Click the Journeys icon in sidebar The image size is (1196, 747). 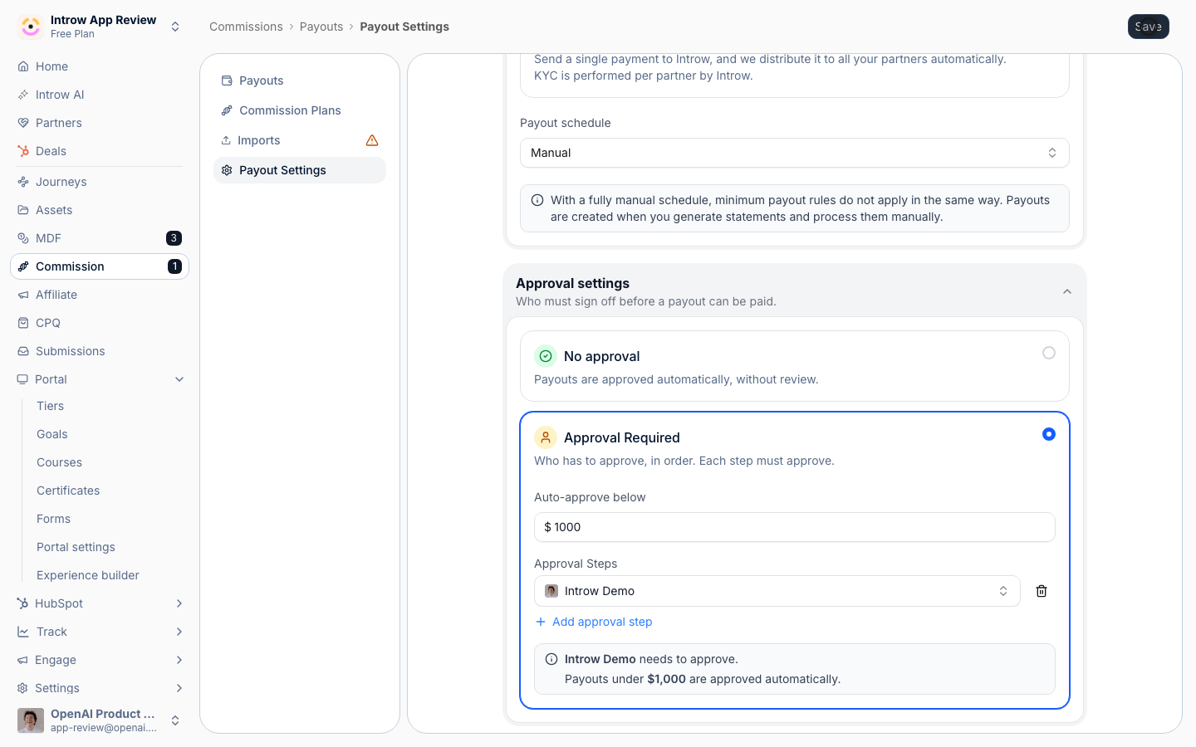[23, 182]
